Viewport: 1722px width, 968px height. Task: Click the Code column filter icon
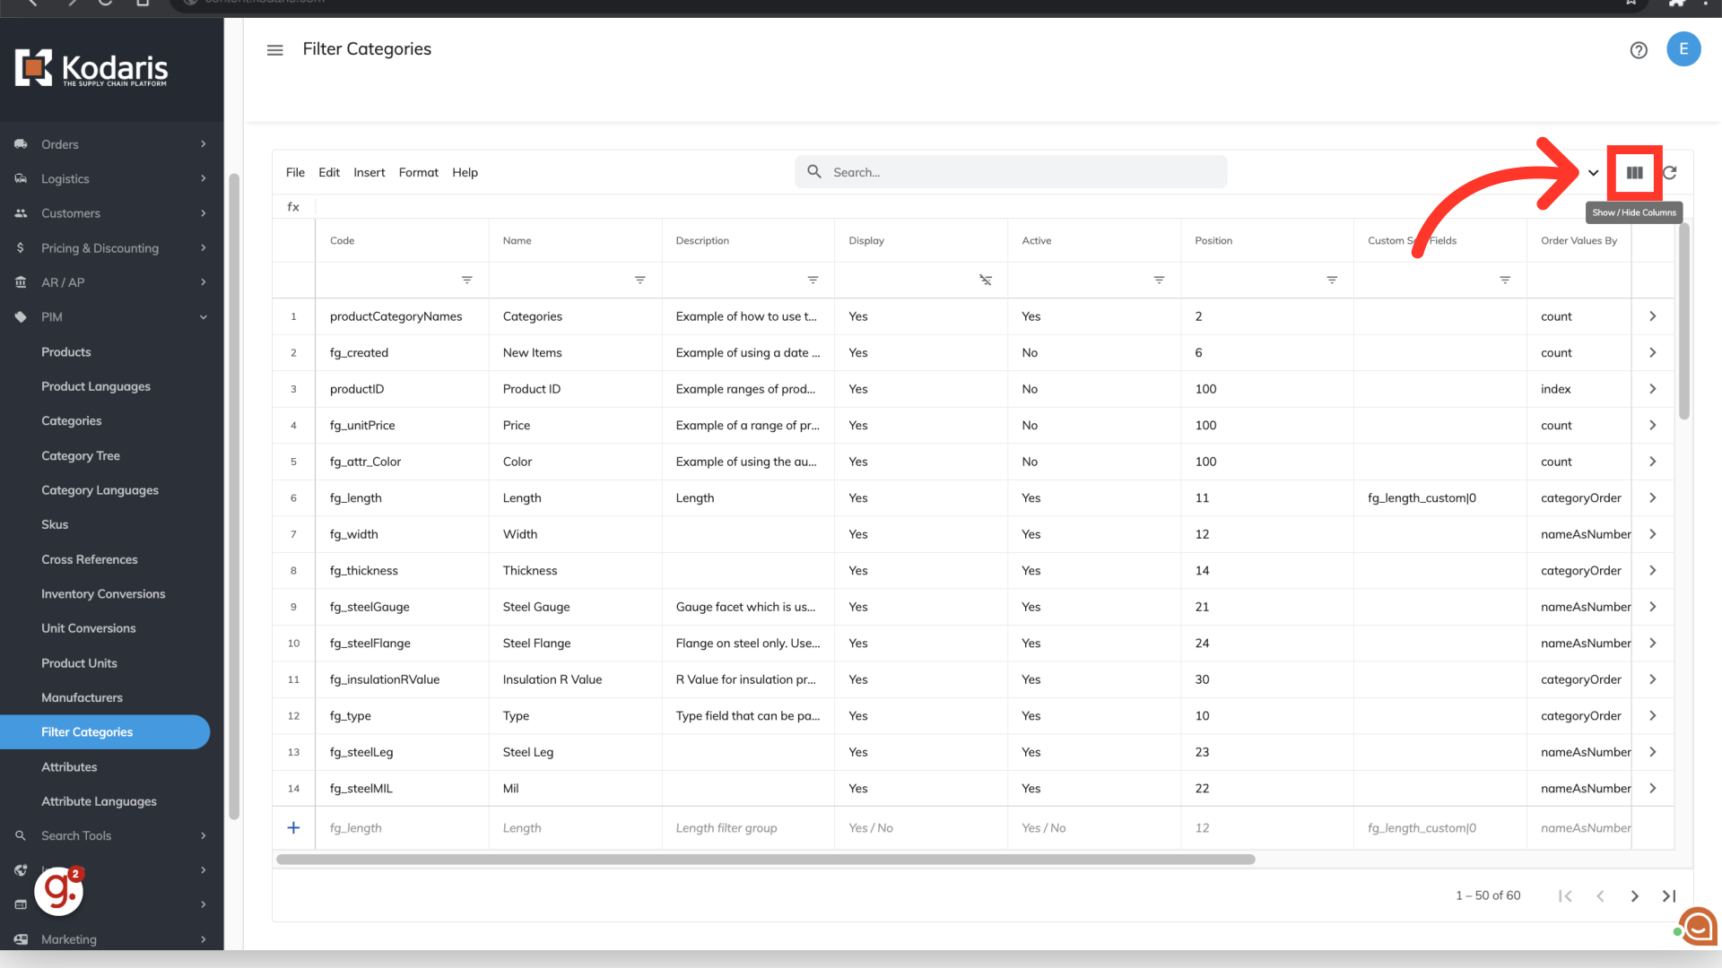pos(466,281)
